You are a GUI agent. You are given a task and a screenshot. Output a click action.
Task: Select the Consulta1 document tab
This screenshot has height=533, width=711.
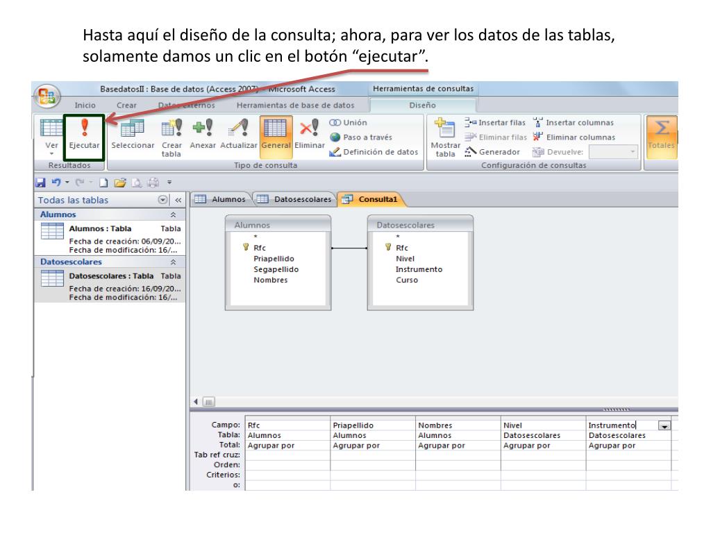coord(371,199)
